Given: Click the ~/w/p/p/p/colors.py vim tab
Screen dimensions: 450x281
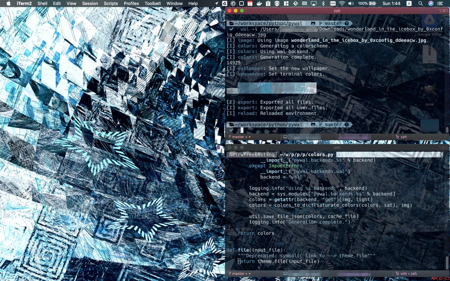Looking at the screenshot, I should click(x=306, y=154).
